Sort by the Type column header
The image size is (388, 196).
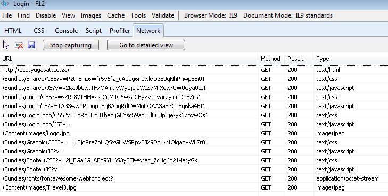(x=351, y=59)
